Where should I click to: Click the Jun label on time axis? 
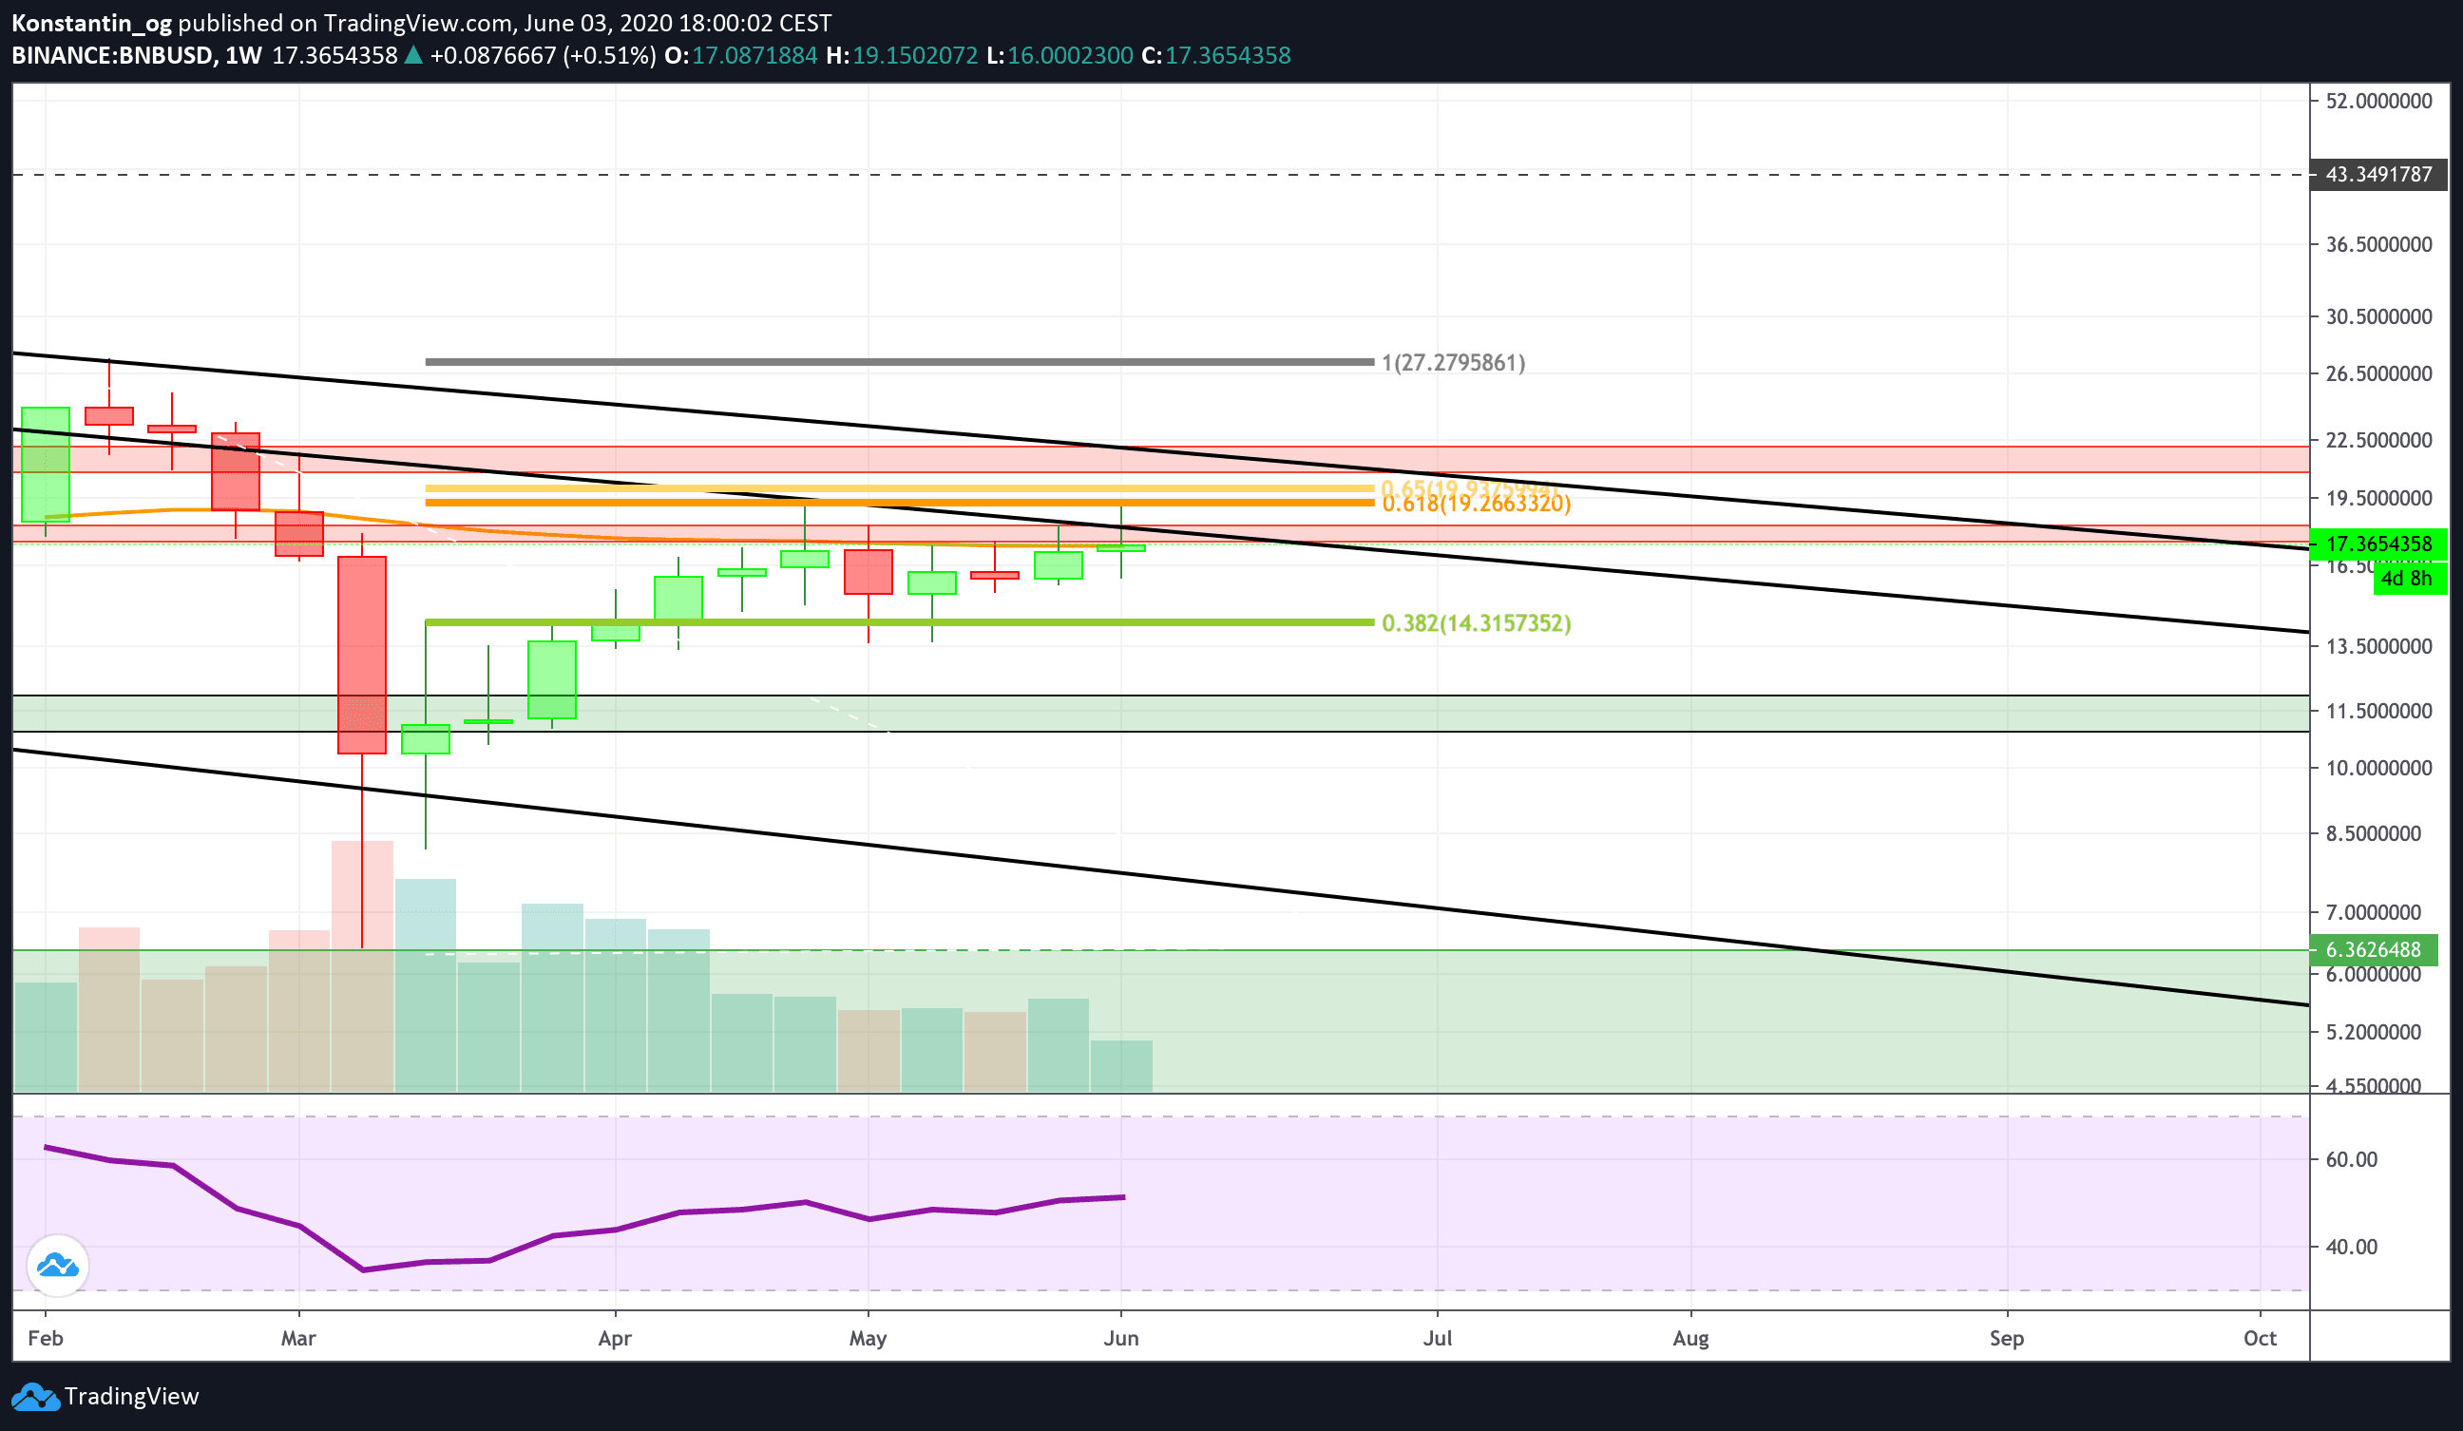coord(1120,1338)
